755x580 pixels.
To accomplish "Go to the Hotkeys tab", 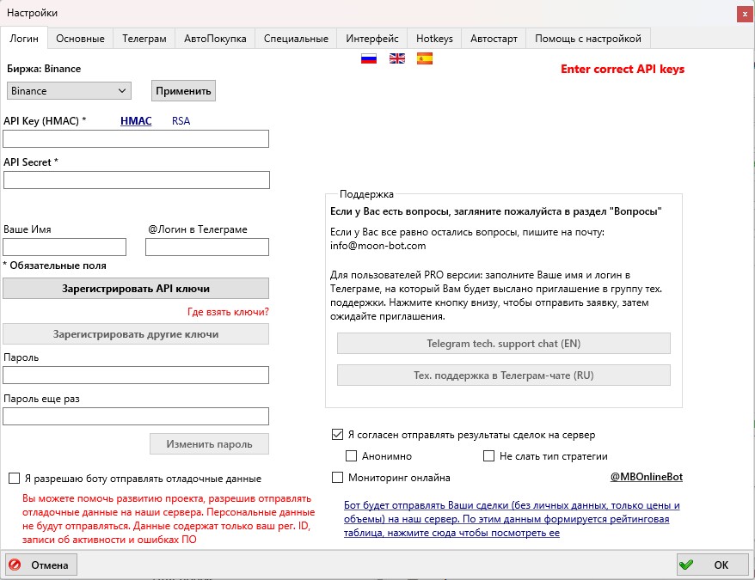I will point(434,39).
